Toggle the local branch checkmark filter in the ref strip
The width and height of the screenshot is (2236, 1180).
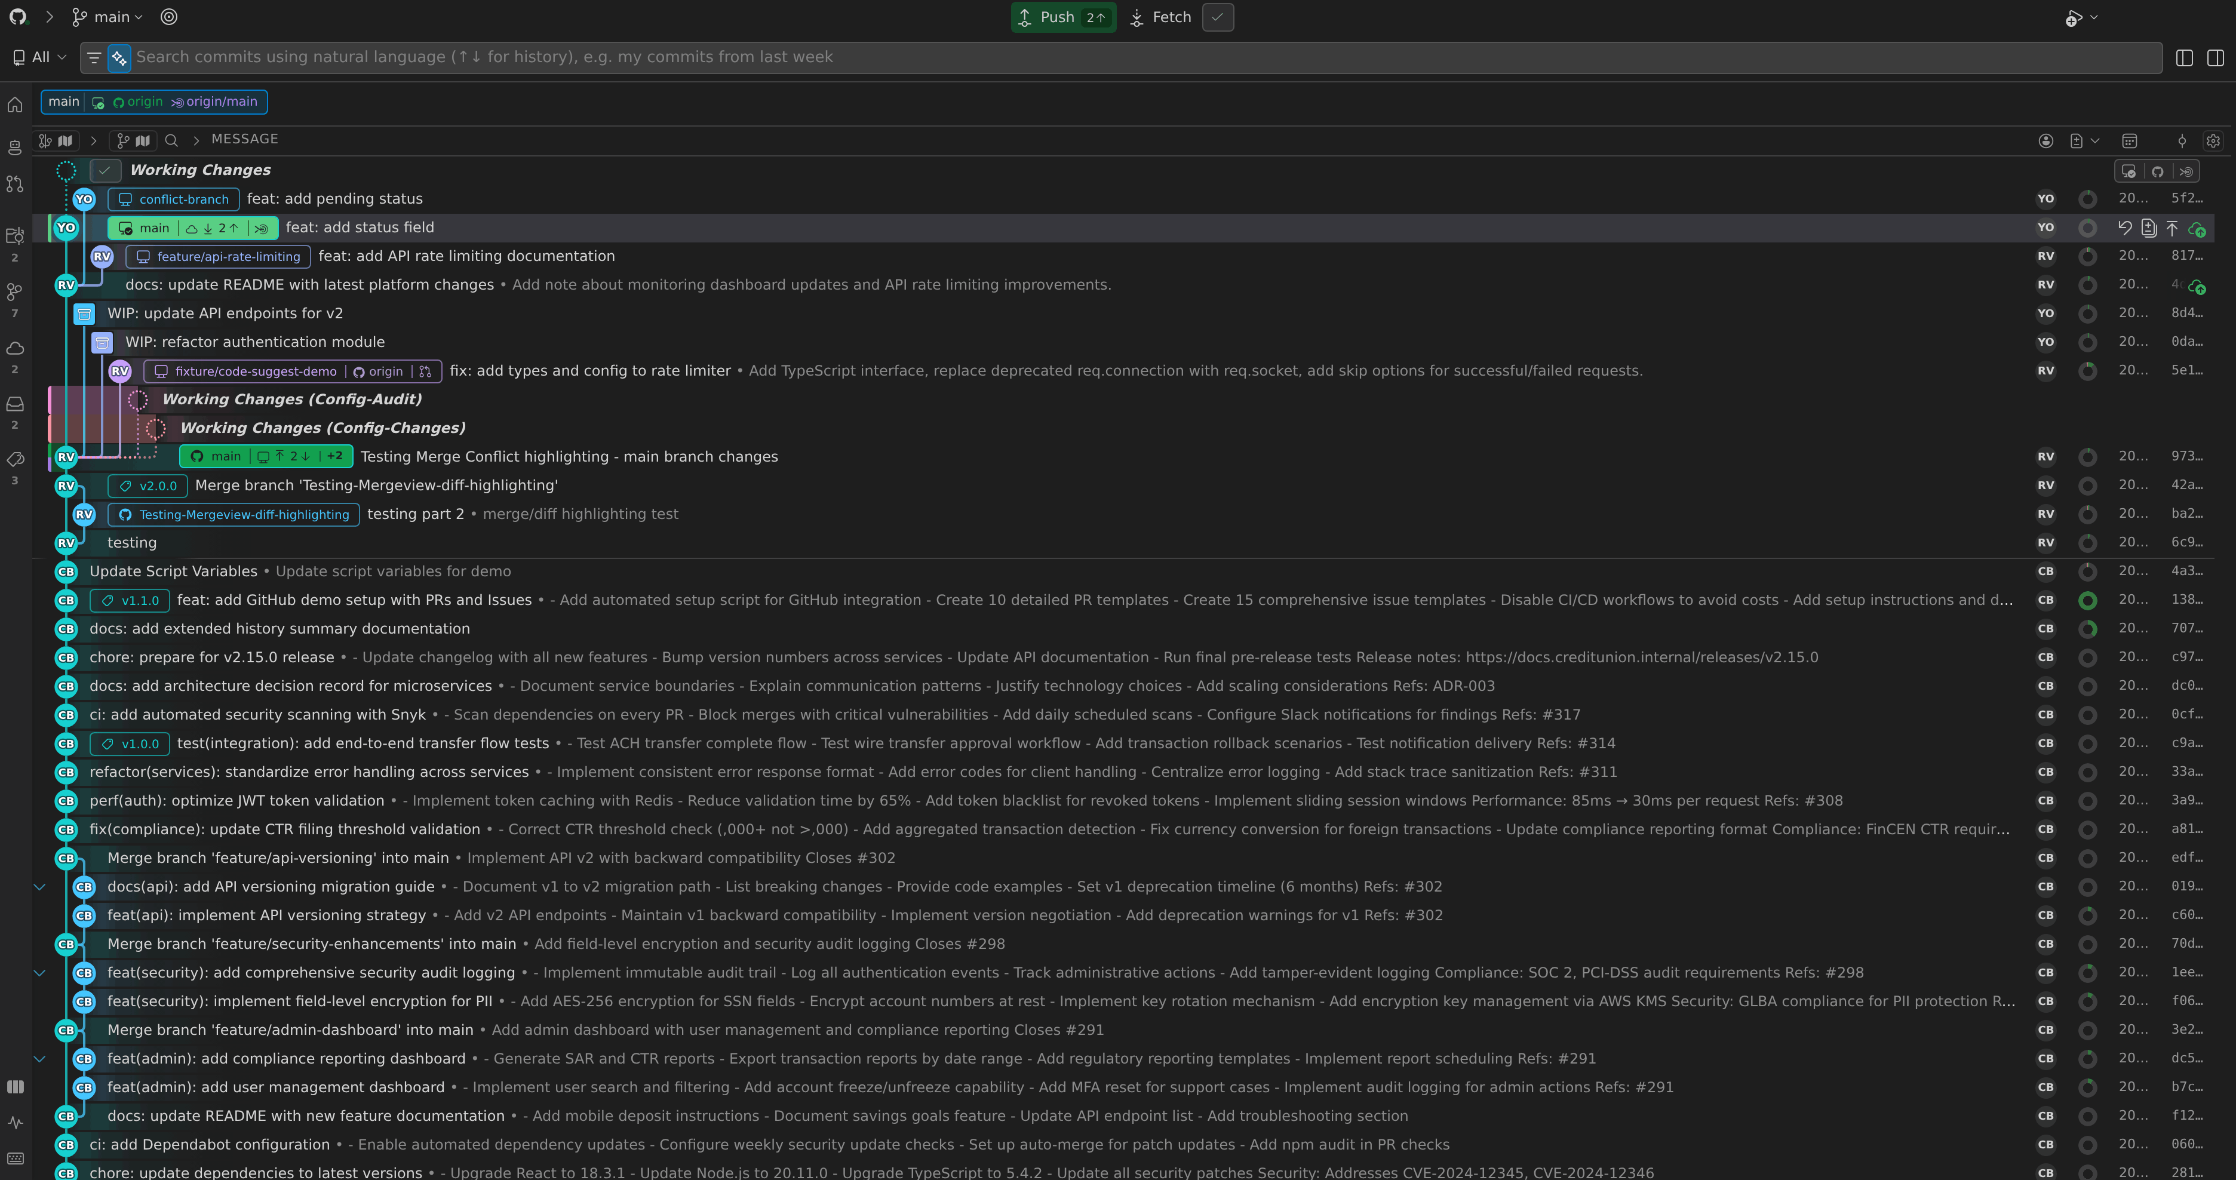2128,171
